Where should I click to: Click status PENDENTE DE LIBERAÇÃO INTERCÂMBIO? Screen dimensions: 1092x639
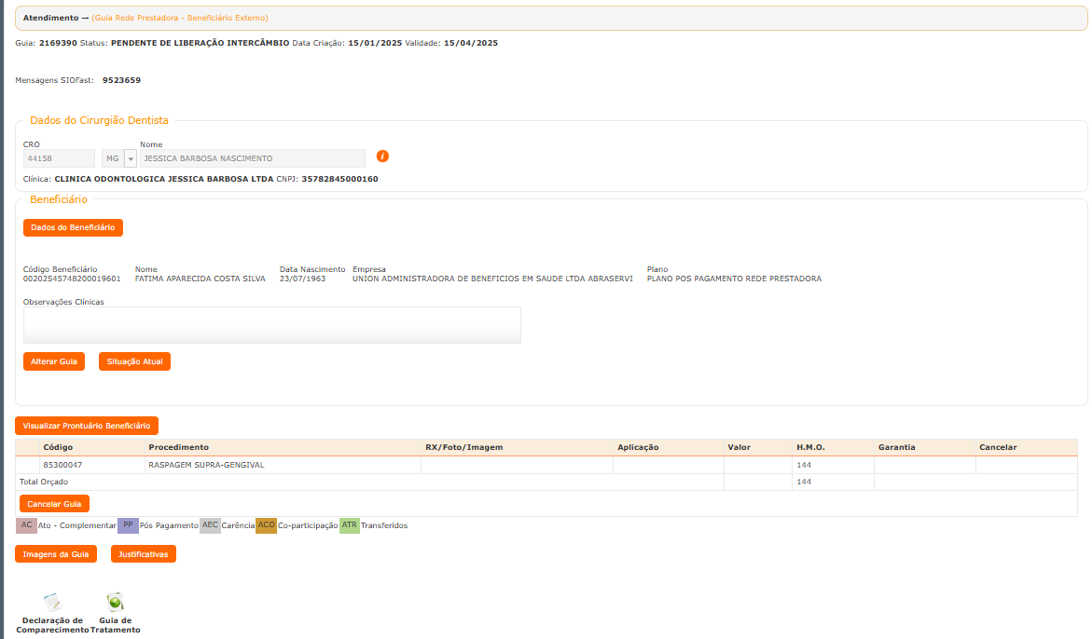click(x=200, y=43)
